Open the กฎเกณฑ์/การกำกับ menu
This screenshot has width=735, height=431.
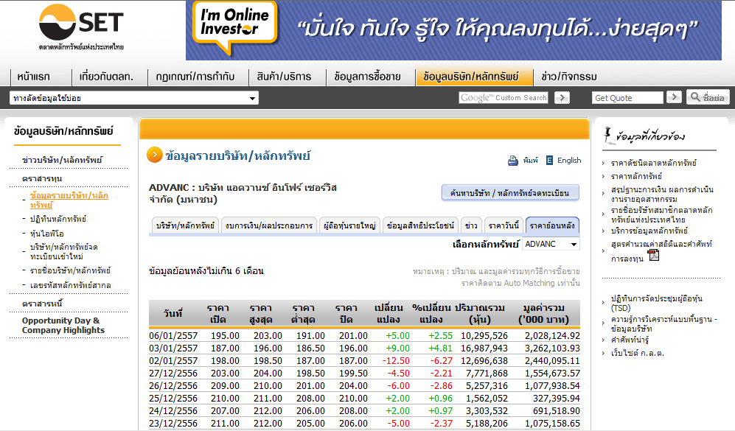coord(195,77)
